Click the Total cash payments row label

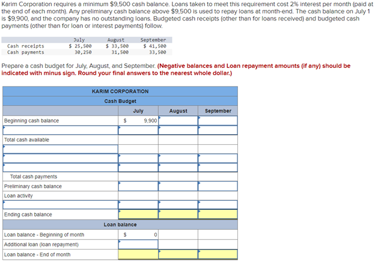[x=34, y=177]
